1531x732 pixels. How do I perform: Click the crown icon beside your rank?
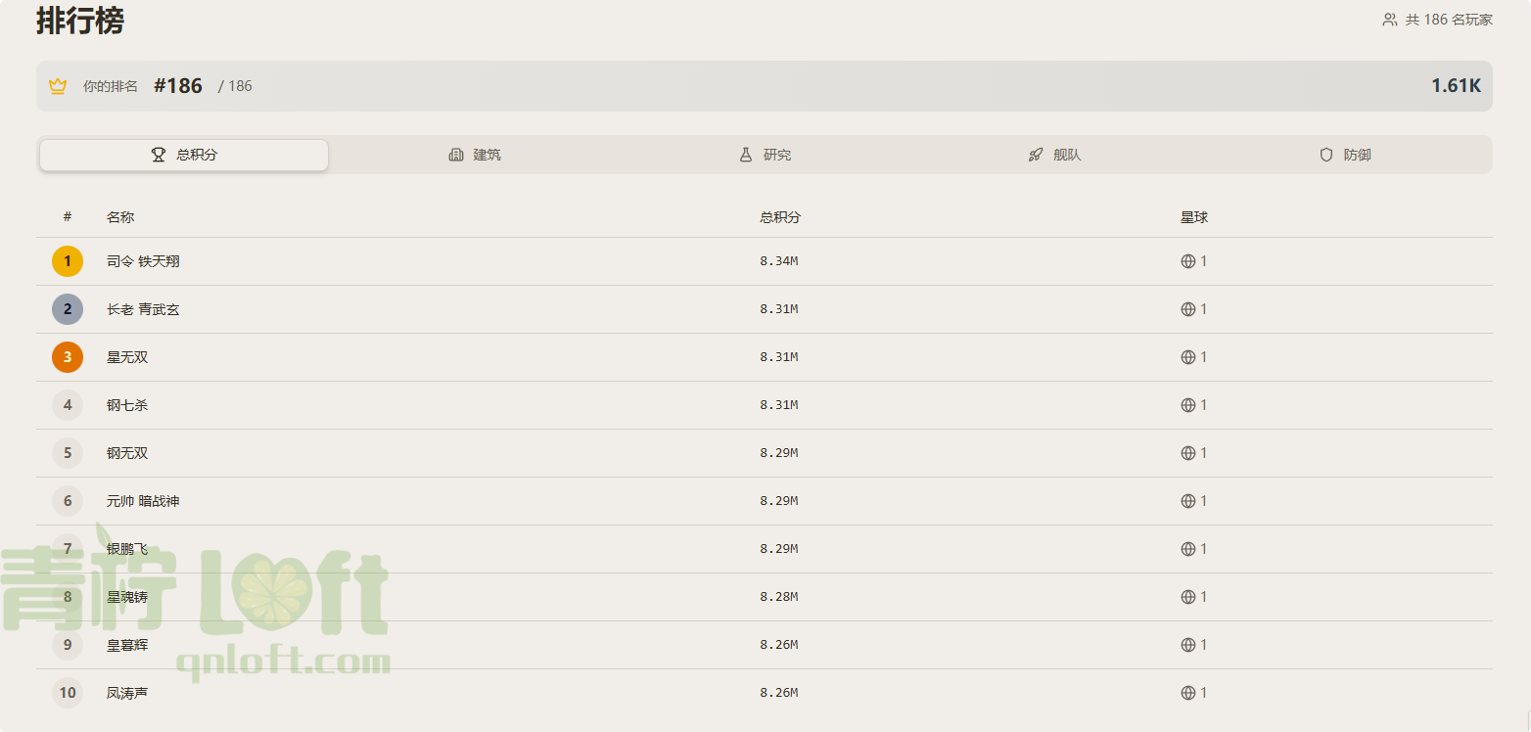[58, 86]
